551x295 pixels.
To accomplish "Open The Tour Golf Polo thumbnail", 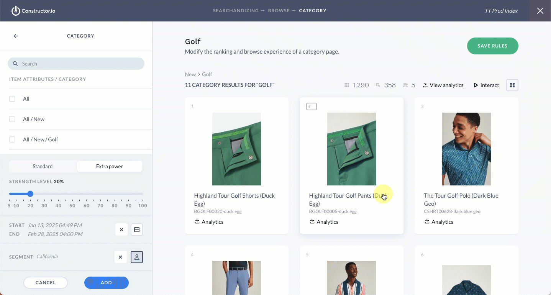I will pyautogui.click(x=466, y=149).
